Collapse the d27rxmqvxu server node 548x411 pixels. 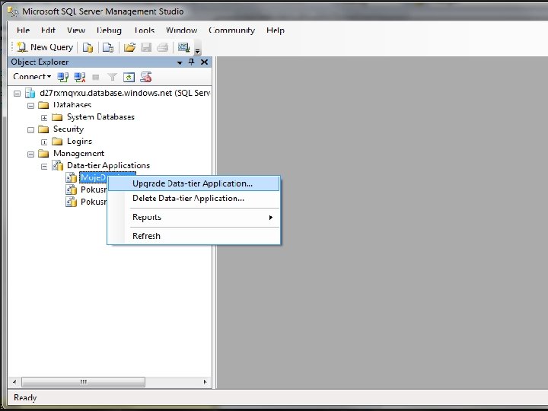[17, 94]
